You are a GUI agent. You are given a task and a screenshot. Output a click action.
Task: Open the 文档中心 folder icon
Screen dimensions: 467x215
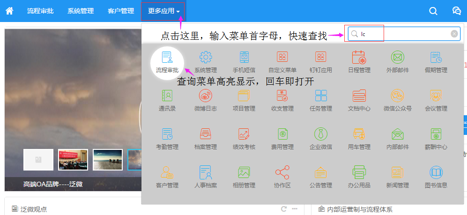coord(359,96)
